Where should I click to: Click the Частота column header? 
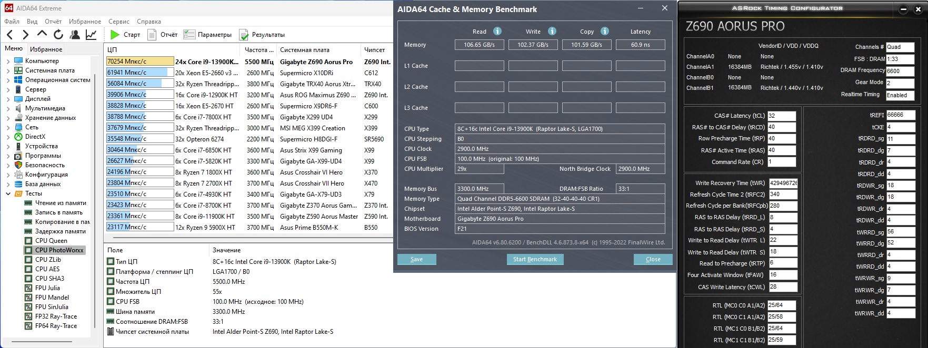(258, 49)
